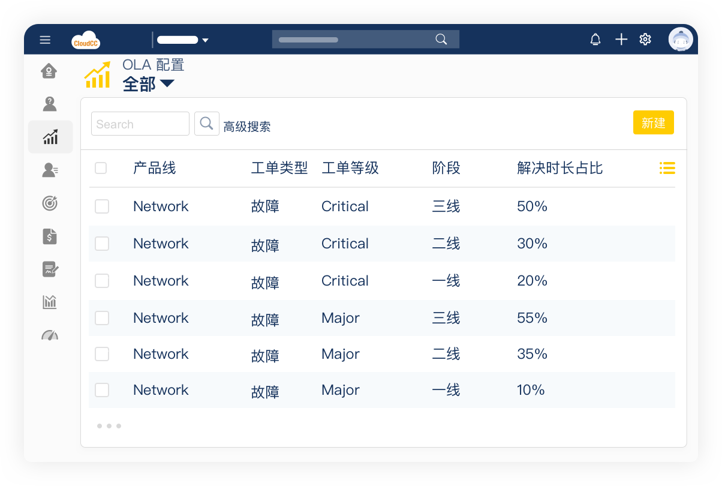Click the plus icon in header

tap(621, 40)
